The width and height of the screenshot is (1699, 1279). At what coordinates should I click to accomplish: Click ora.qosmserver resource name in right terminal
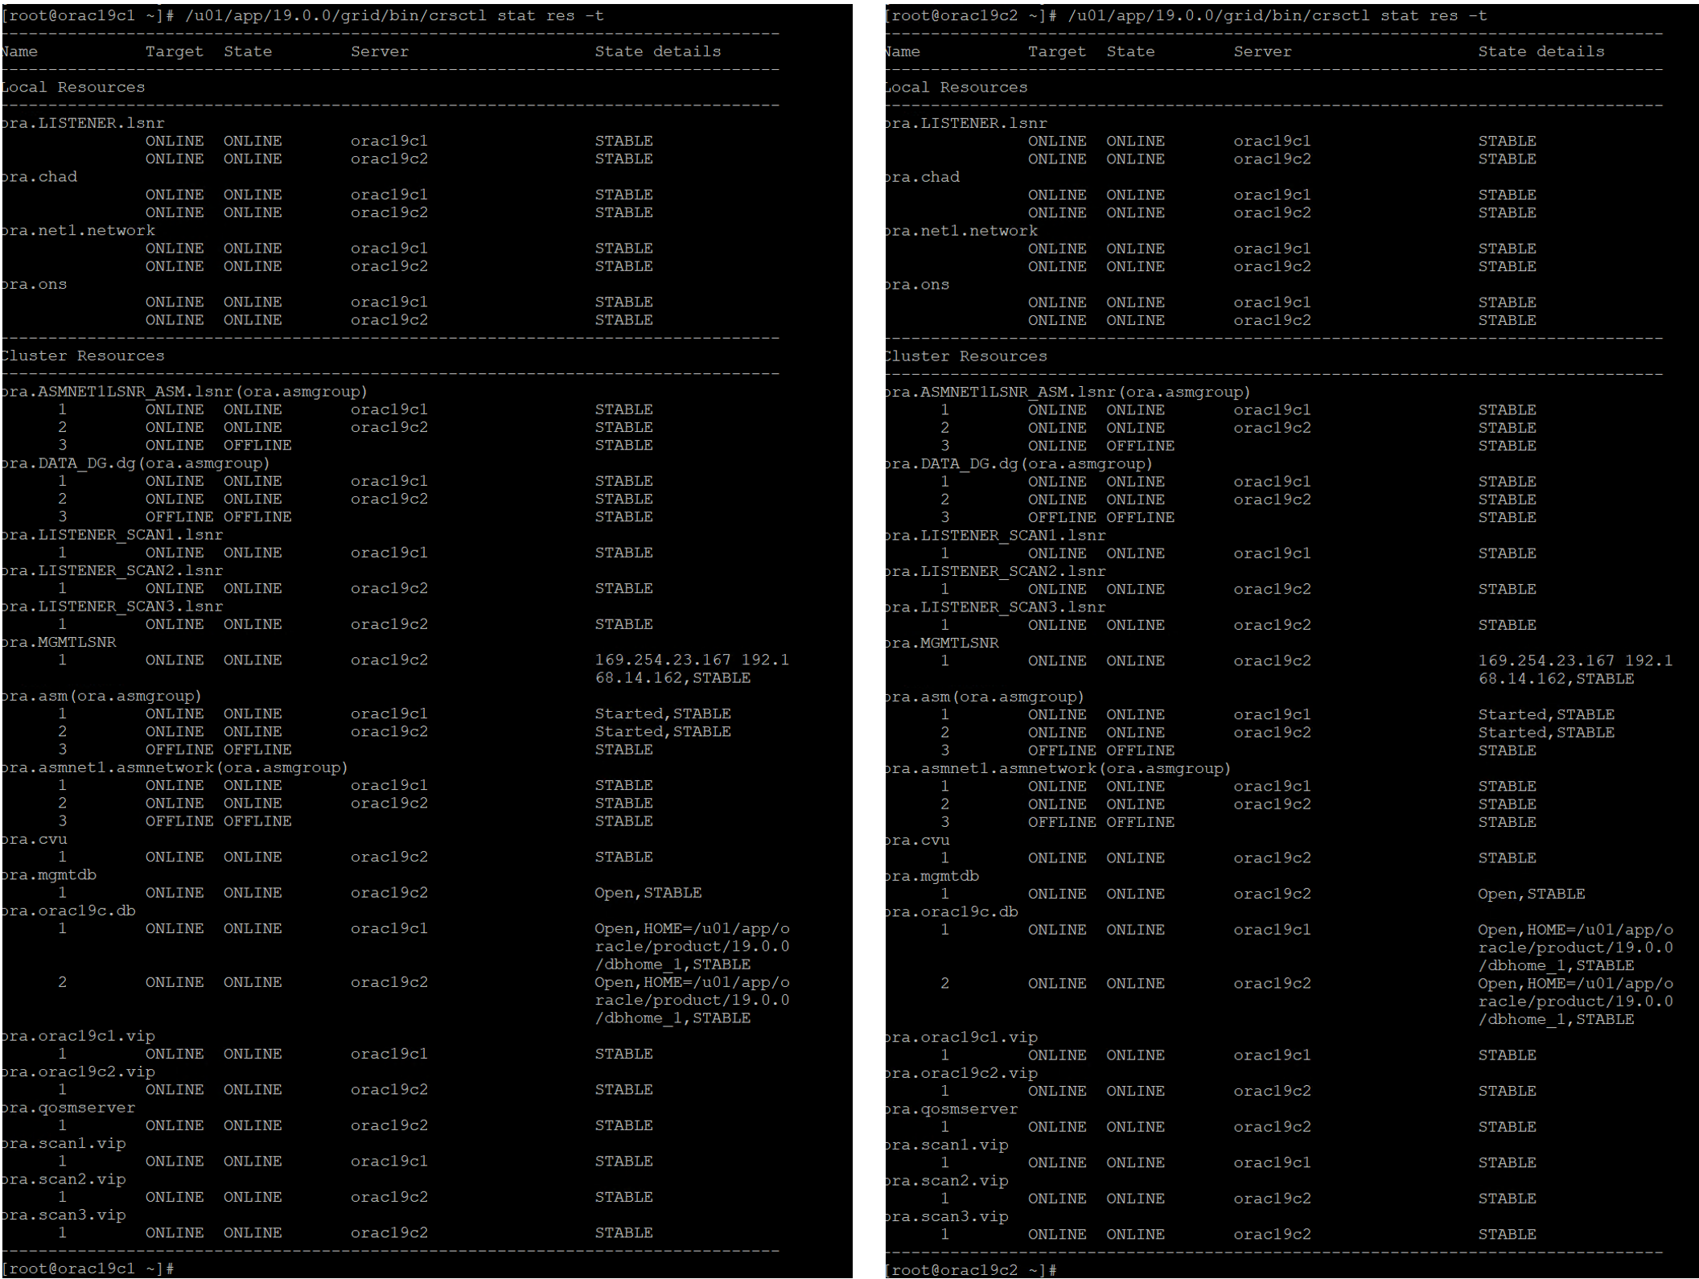(951, 1108)
